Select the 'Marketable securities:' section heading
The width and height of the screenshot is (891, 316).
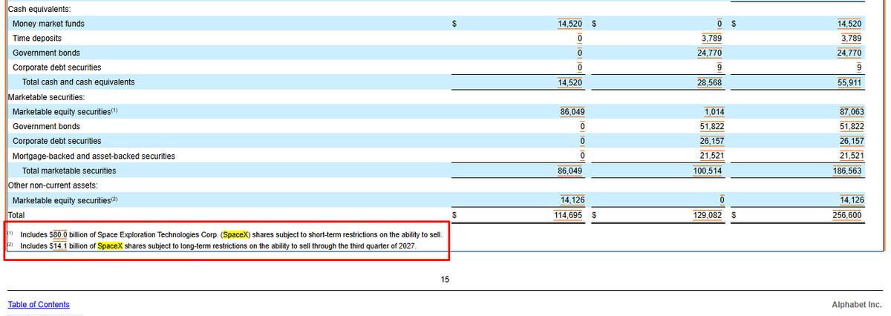(46, 96)
